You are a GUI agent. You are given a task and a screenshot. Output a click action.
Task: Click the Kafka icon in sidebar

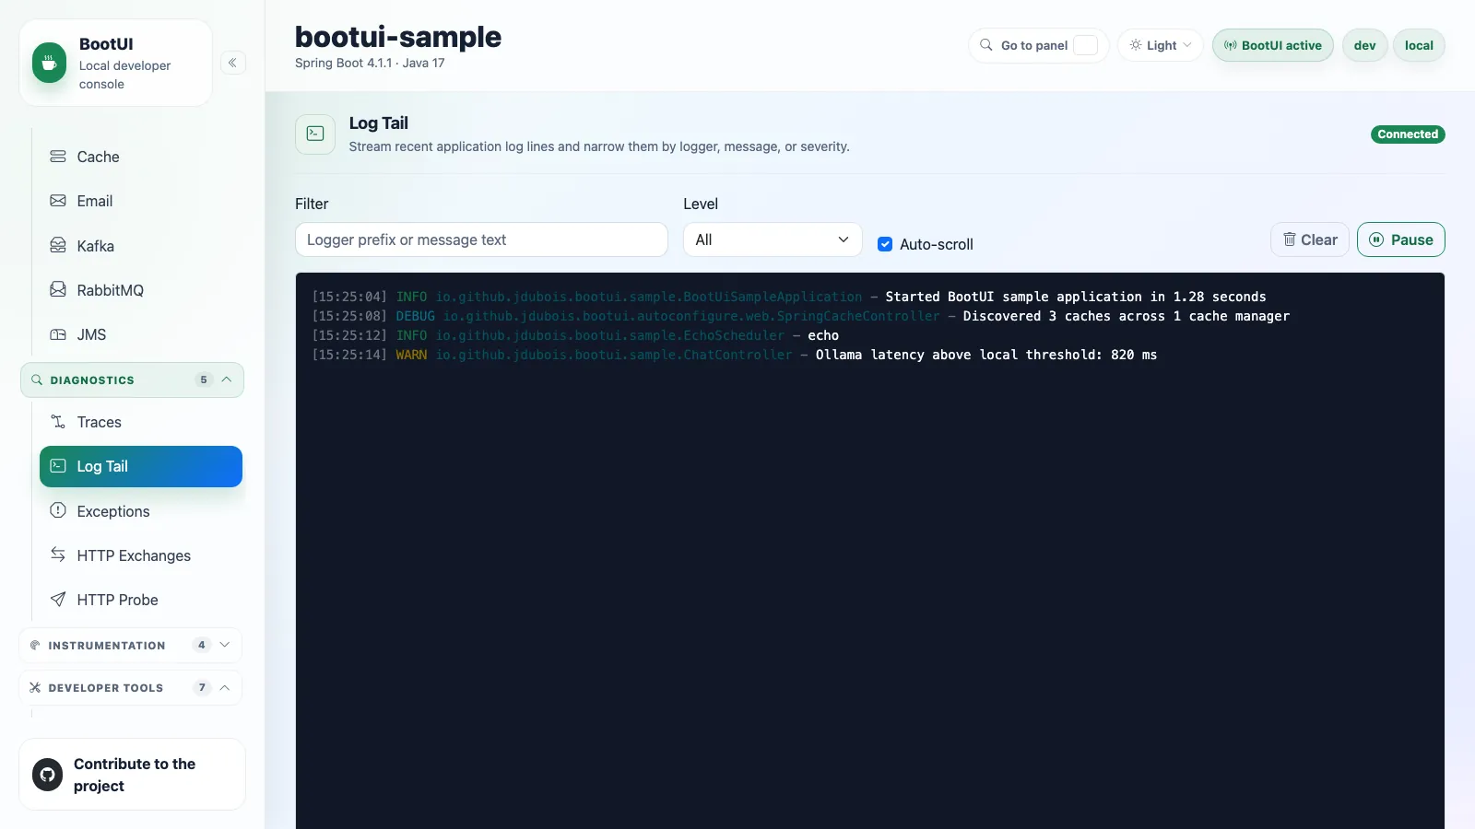pyautogui.click(x=58, y=245)
